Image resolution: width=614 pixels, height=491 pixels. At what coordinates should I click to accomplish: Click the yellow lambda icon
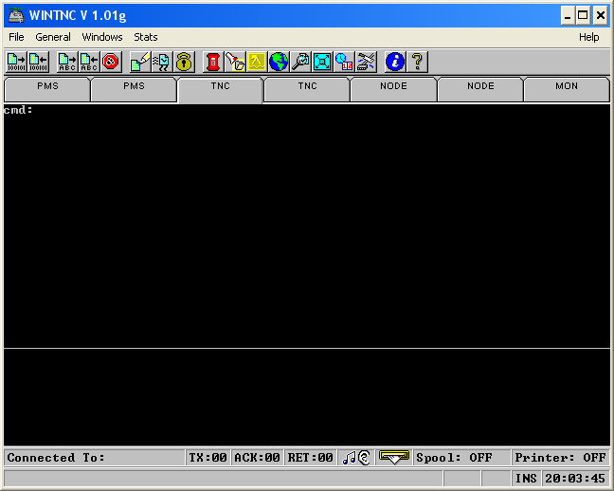coord(257,62)
